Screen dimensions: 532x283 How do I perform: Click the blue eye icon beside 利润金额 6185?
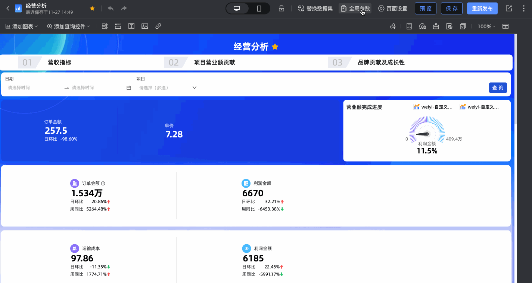[246, 248]
